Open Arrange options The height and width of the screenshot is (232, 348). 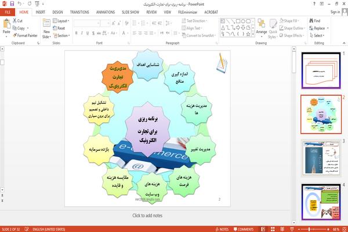tap(262, 28)
